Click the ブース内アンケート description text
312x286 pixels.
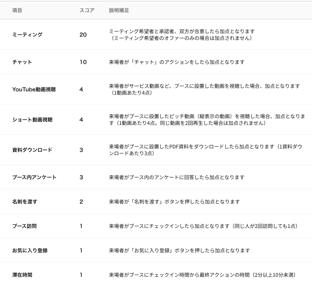pos(177,177)
